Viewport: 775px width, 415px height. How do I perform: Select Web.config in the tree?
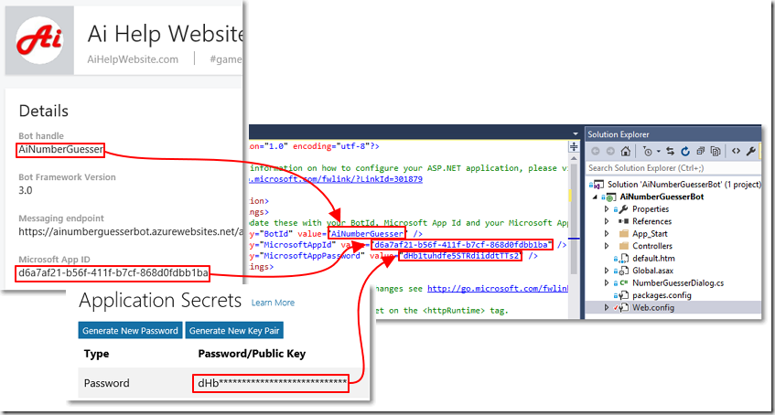click(x=653, y=308)
